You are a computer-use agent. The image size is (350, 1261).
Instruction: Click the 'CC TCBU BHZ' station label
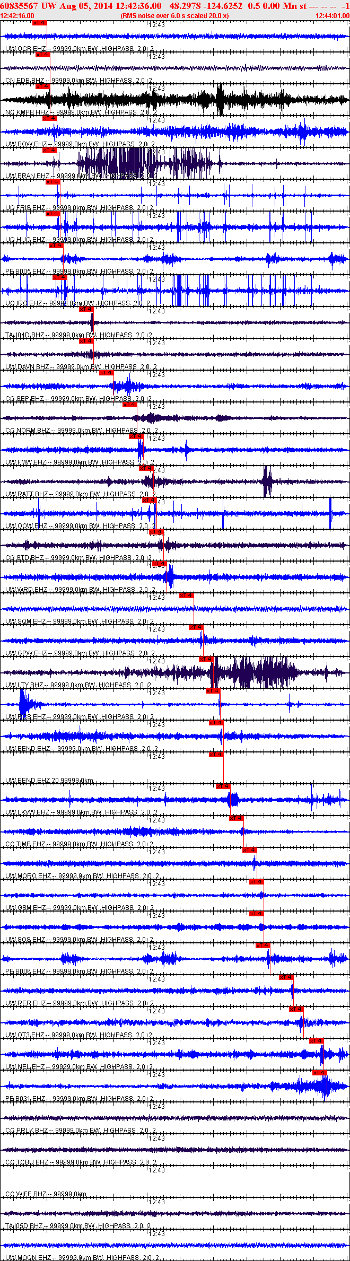click(x=27, y=1162)
